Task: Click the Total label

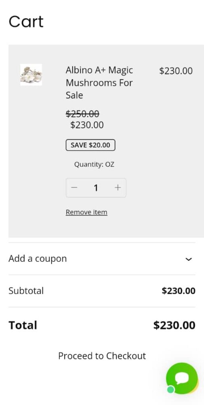Action: (x=23, y=325)
